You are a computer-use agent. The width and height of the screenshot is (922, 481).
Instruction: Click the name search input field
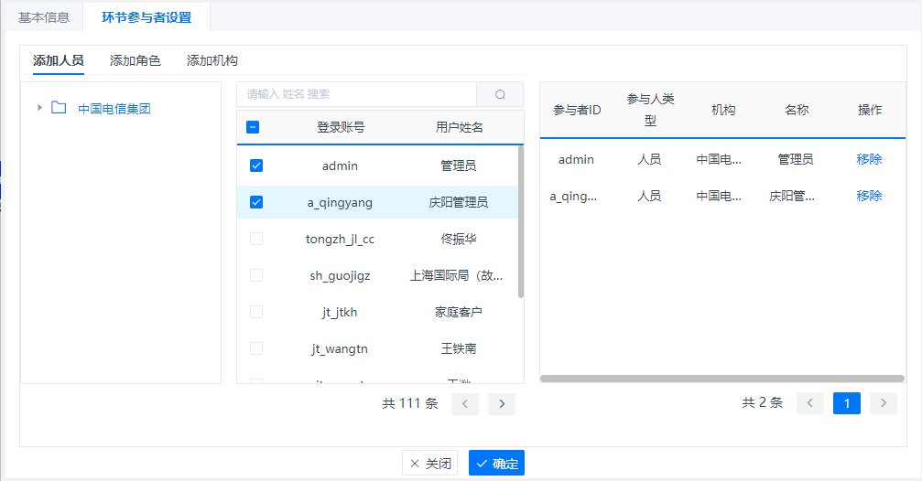356,94
